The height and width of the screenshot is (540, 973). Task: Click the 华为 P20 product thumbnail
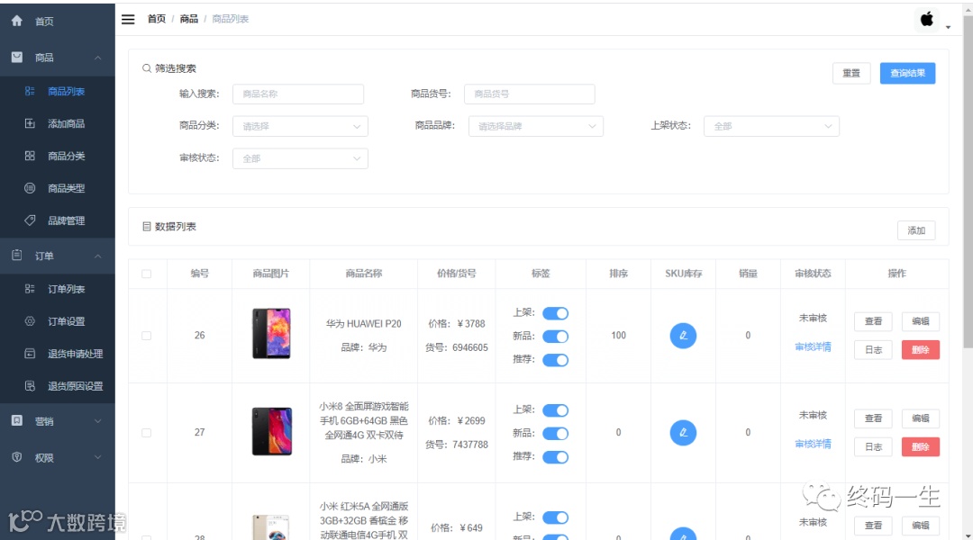[x=271, y=334]
